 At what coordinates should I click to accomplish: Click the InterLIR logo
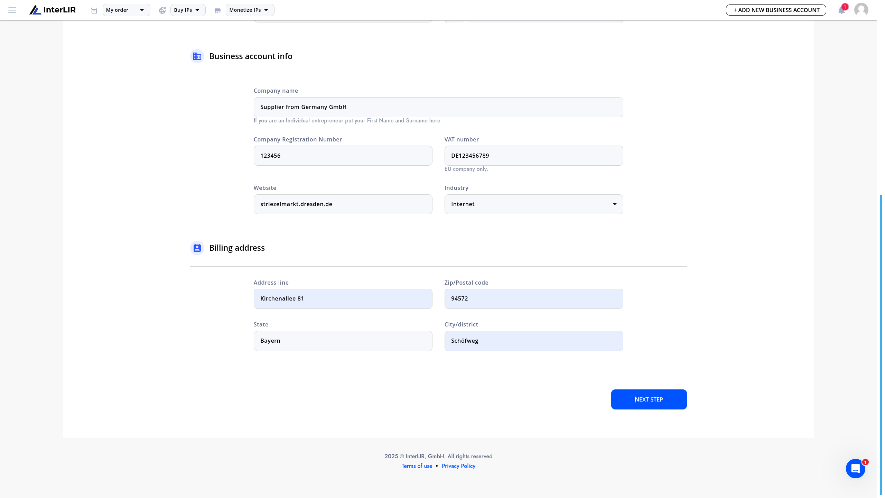click(53, 10)
